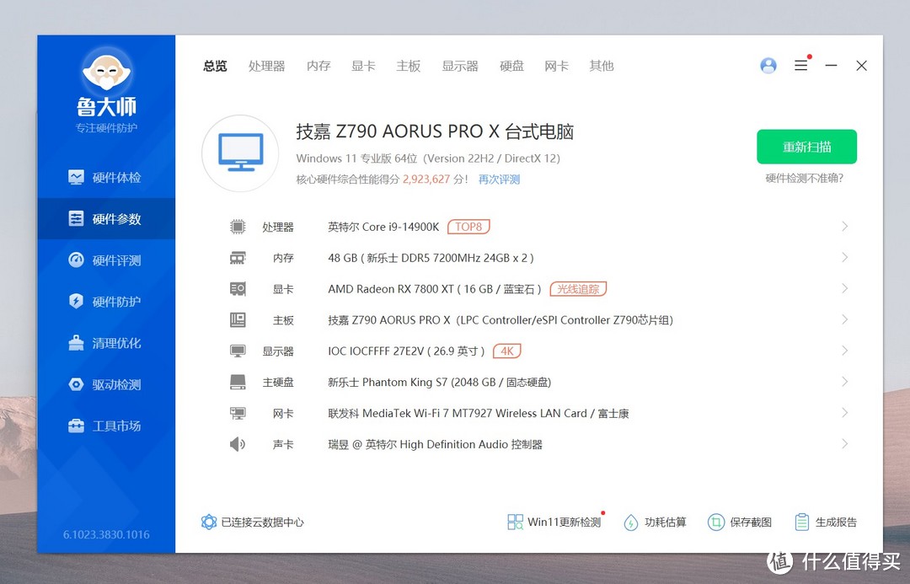The image size is (910, 584).
Task: Click the 4K badge
Action: tap(507, 351)
